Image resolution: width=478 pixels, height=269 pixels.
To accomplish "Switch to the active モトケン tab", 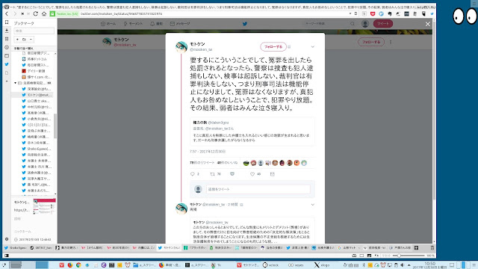I will pos(170,247).
